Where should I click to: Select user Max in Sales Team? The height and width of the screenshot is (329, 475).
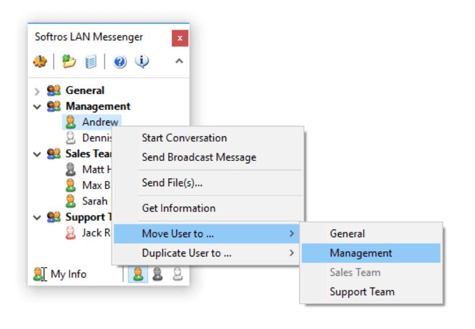point(96,185)
